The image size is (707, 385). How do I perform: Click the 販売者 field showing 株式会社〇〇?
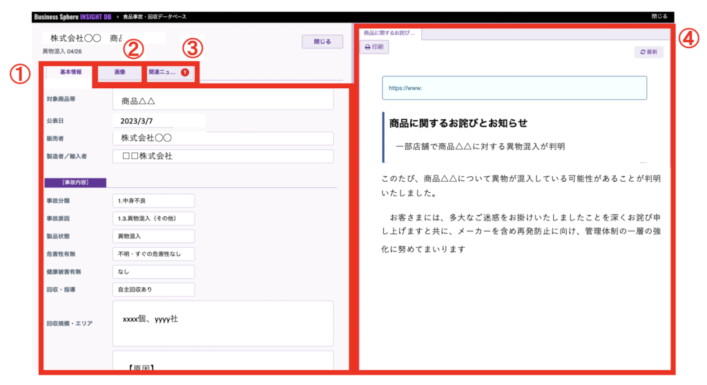pyautogui.click(x=222, y=138)
